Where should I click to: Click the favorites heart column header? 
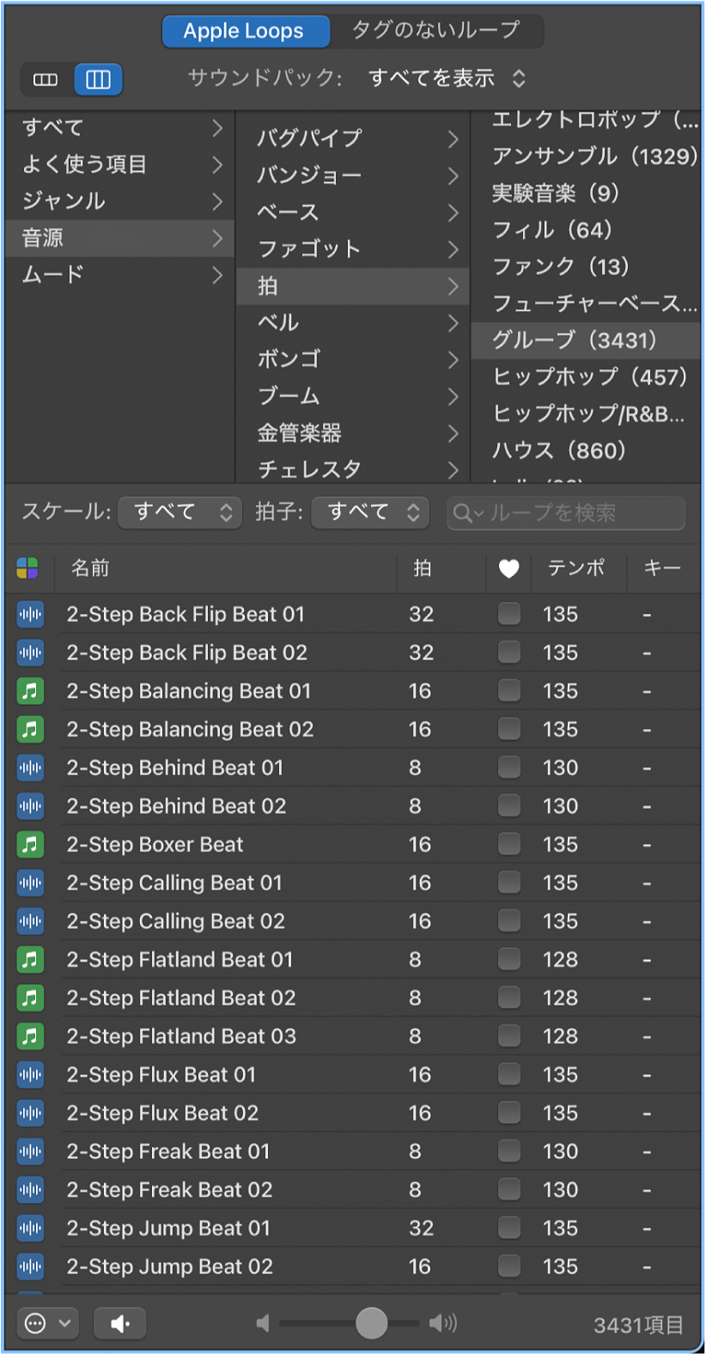coord(509,568)
